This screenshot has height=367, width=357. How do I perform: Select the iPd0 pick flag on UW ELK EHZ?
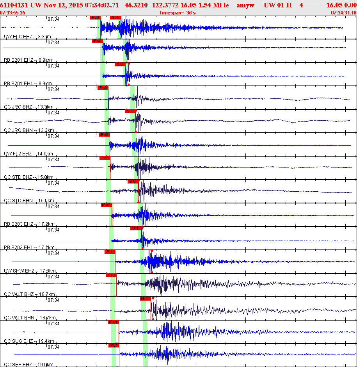pyautogui.click(x=95, y=18)
